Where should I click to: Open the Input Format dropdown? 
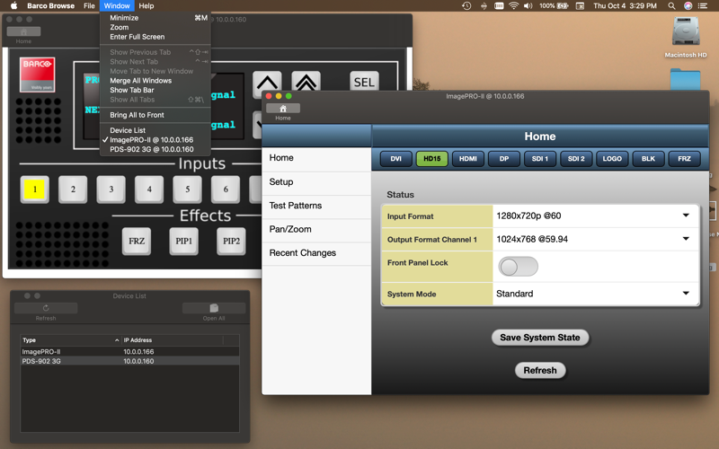595,216
